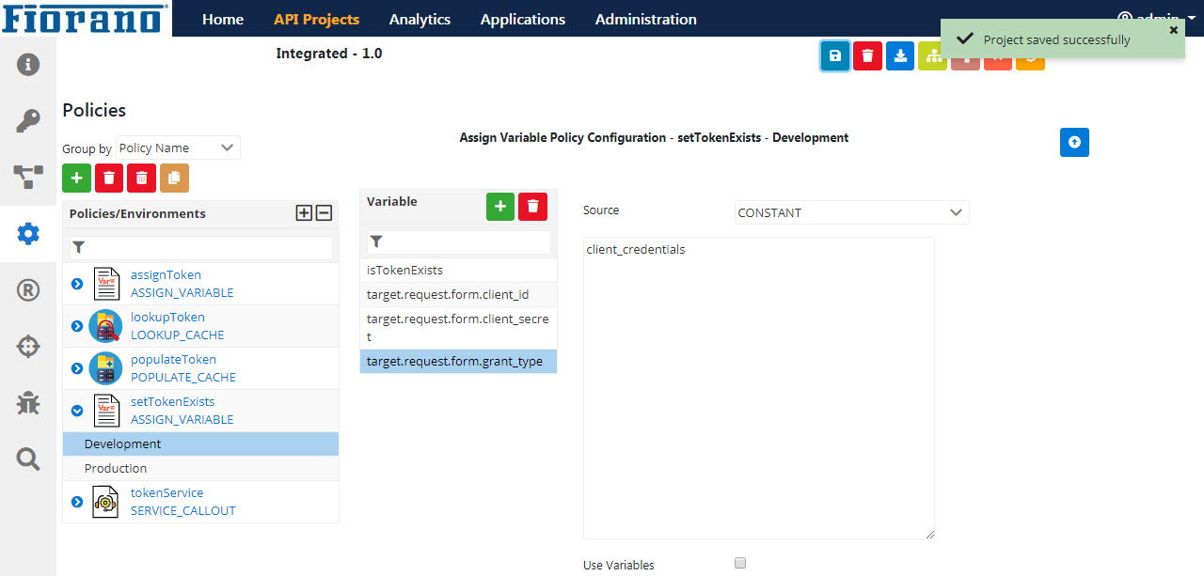Viewport: 1204px width, 576px height.
Task: Open the info section in the sidebar
Action: point(28,65)
